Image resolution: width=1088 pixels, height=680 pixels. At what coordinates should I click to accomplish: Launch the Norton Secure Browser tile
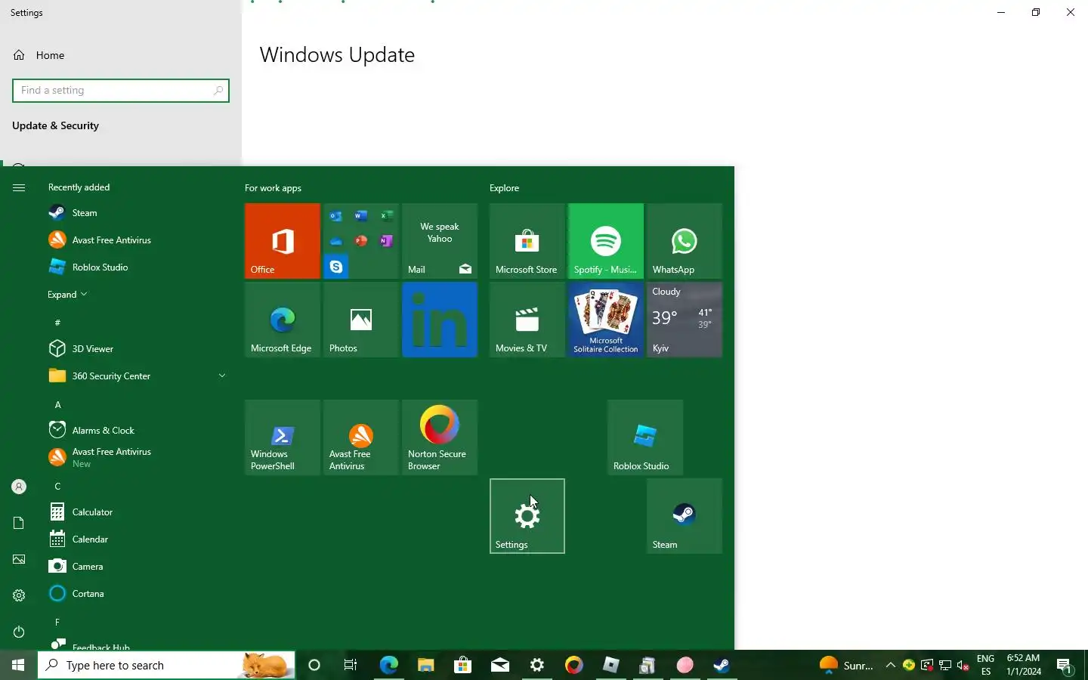[440, 437]
